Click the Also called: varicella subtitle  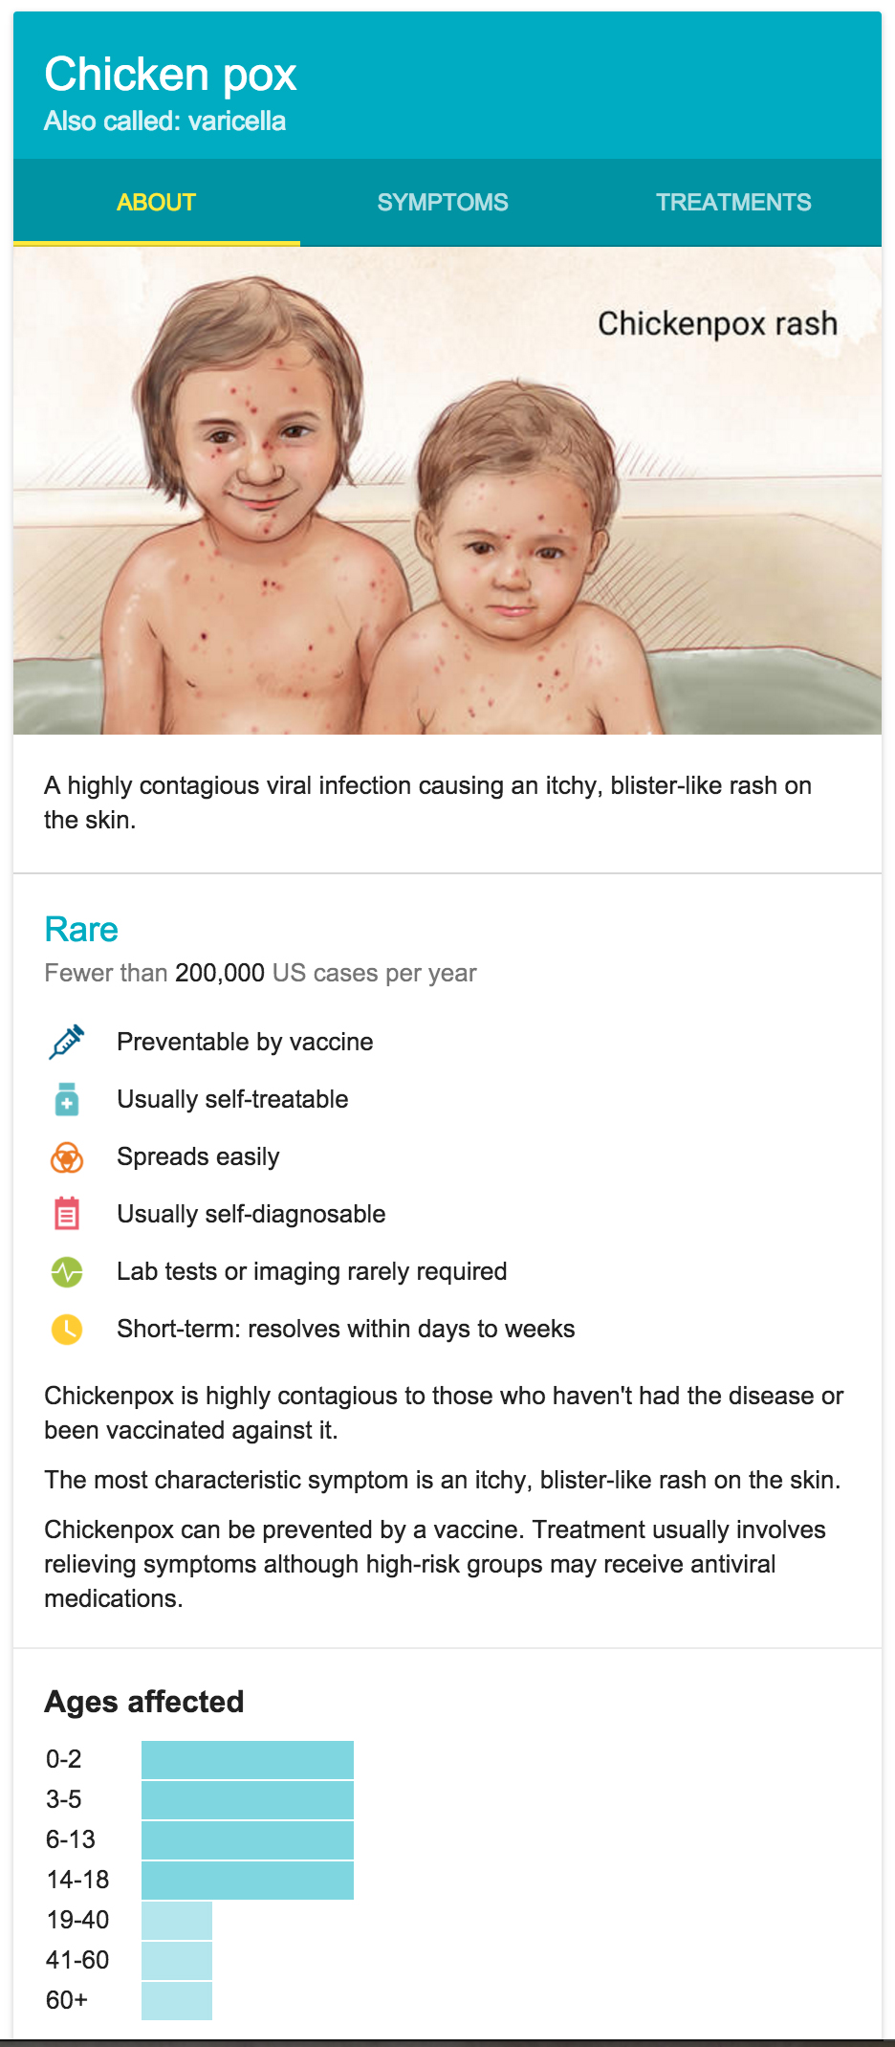(x=164, y=121)
